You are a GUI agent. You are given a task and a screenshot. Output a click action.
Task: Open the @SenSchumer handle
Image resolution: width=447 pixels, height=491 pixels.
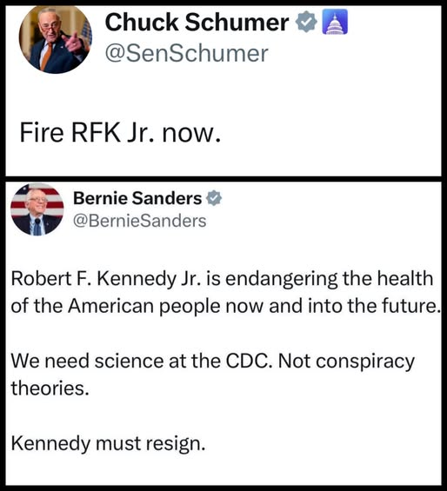pos(186,53)
